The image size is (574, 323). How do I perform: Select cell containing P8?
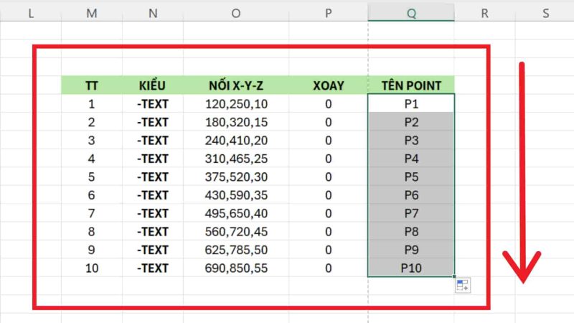point(411,231)
